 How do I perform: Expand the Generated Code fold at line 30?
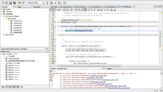coord(55,22)
